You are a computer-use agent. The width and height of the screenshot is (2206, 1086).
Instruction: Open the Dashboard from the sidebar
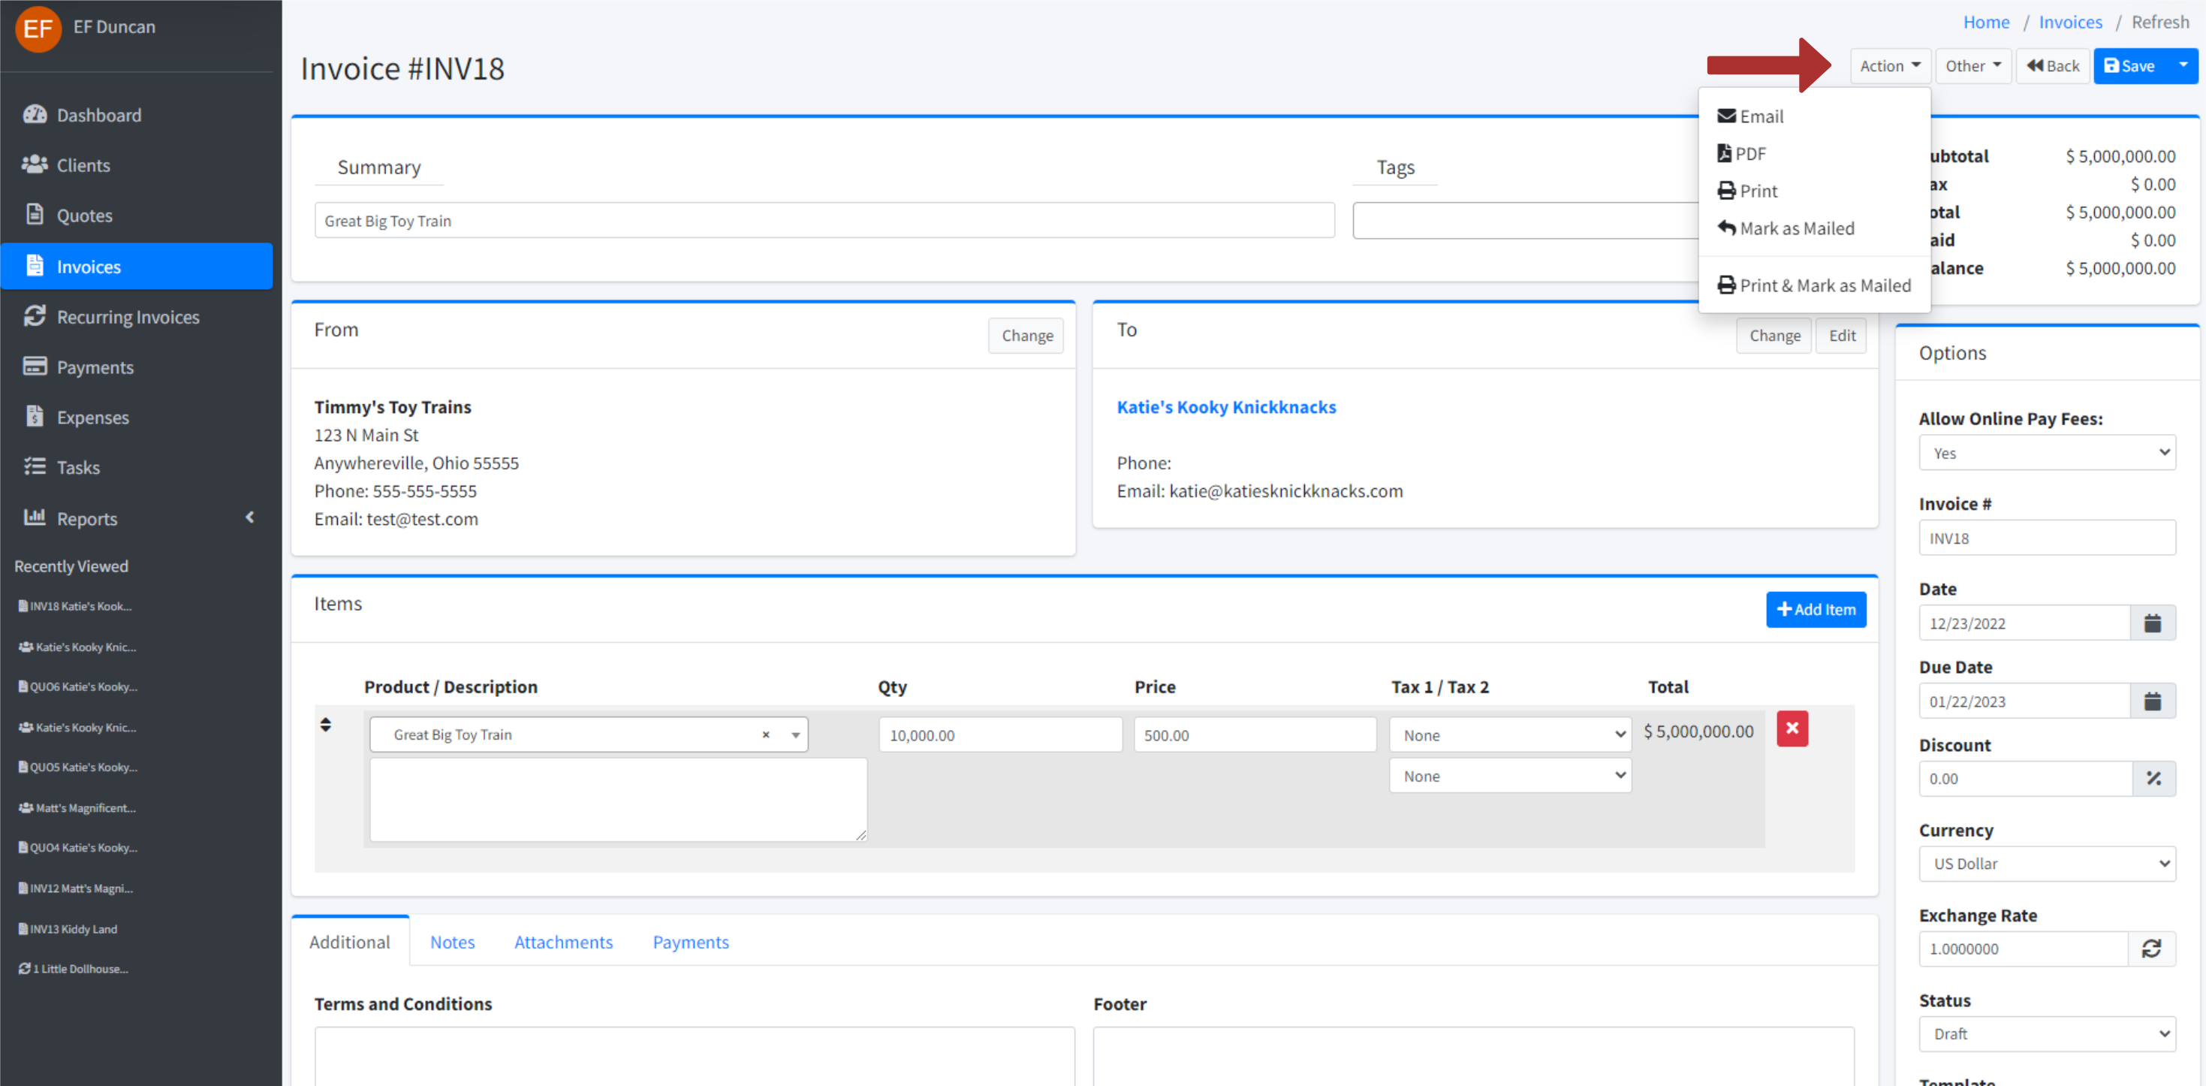click(x=98, y=115)
